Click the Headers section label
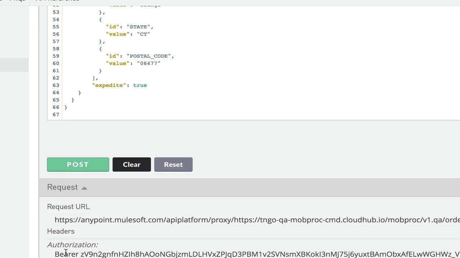The image size is (460, 258). [61, 231]
